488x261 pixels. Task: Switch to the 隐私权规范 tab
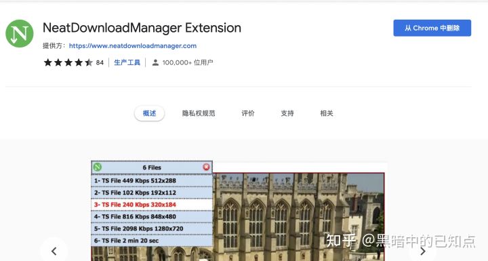[x=199, y=113]
